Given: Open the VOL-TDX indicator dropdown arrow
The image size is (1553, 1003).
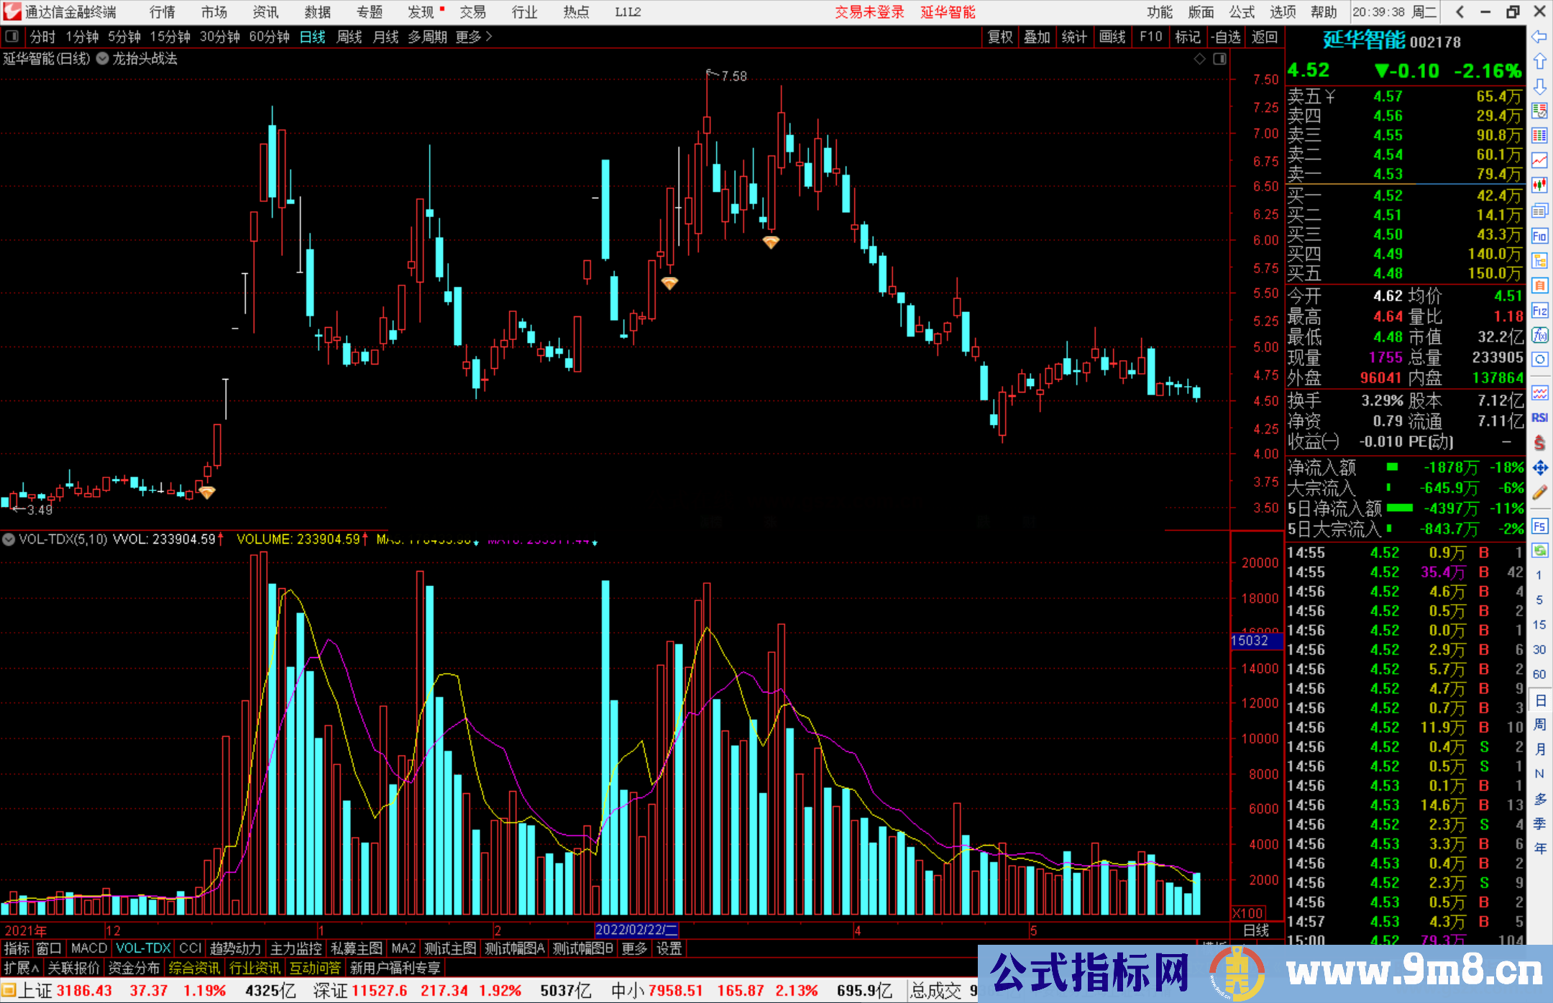Looking at the screenshot, I should coord(9,539).
